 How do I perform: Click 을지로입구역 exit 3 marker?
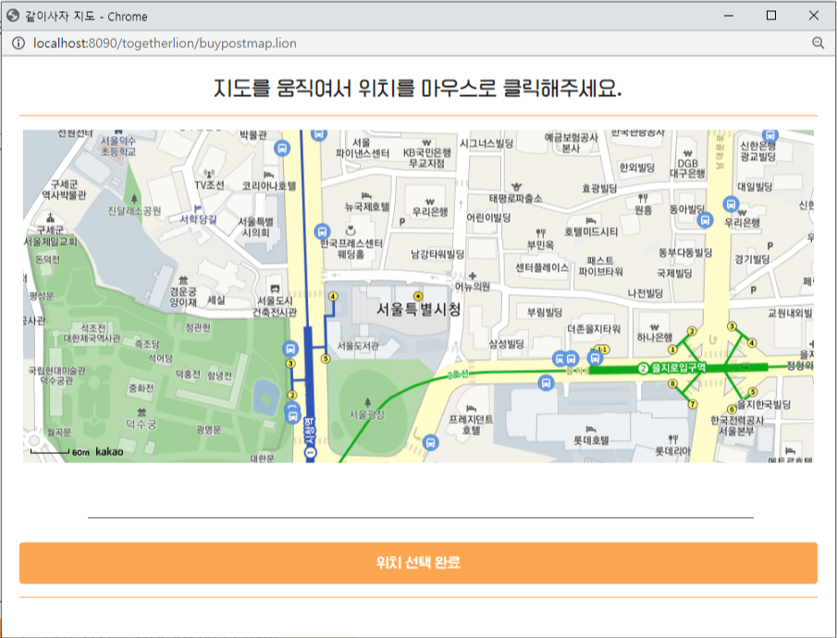732,325
